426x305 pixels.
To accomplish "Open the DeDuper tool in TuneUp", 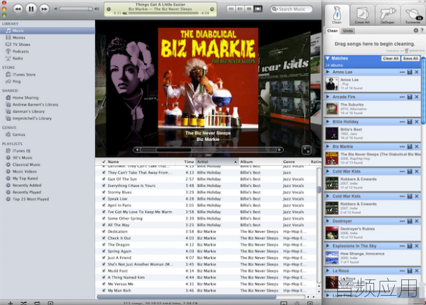I will coord(388,15).
